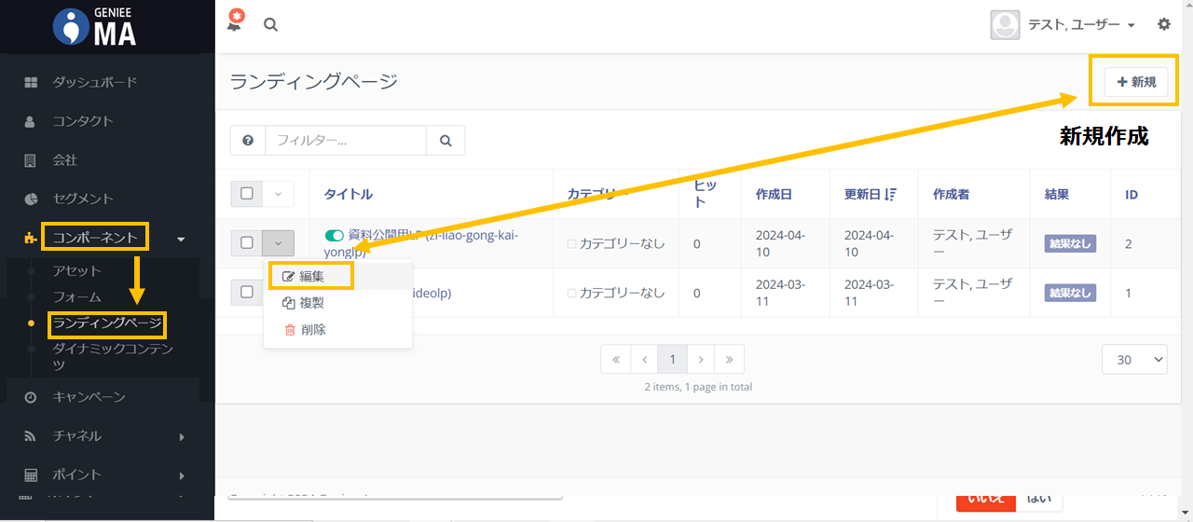This screenshot has height=522, width=1193.
Task: Sort by 更新日 column header
Action: (x=871, y=194)
